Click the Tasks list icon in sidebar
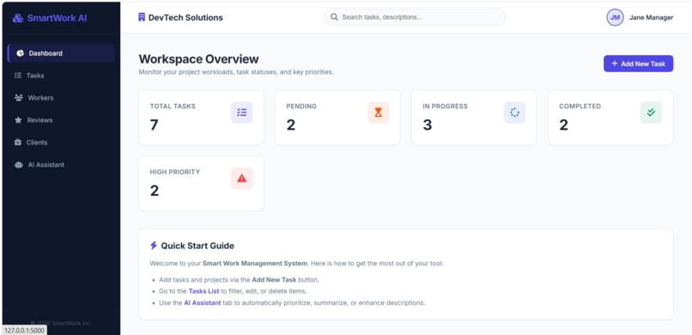The height and width of the screenshot is (335, 692). [18, 76]
